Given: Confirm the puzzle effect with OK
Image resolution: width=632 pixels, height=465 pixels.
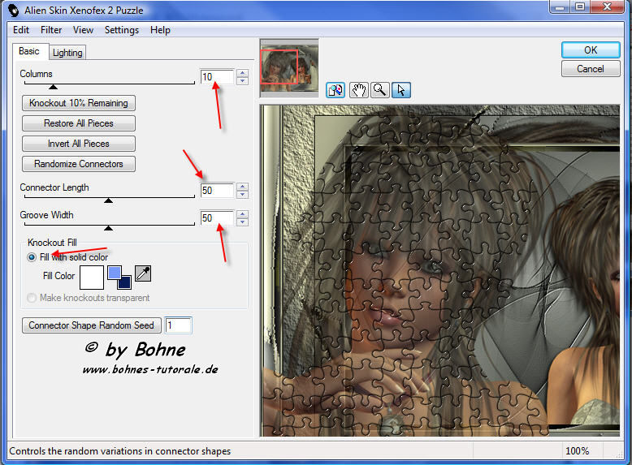Looking at the screenshot, I should click(590, 50).
